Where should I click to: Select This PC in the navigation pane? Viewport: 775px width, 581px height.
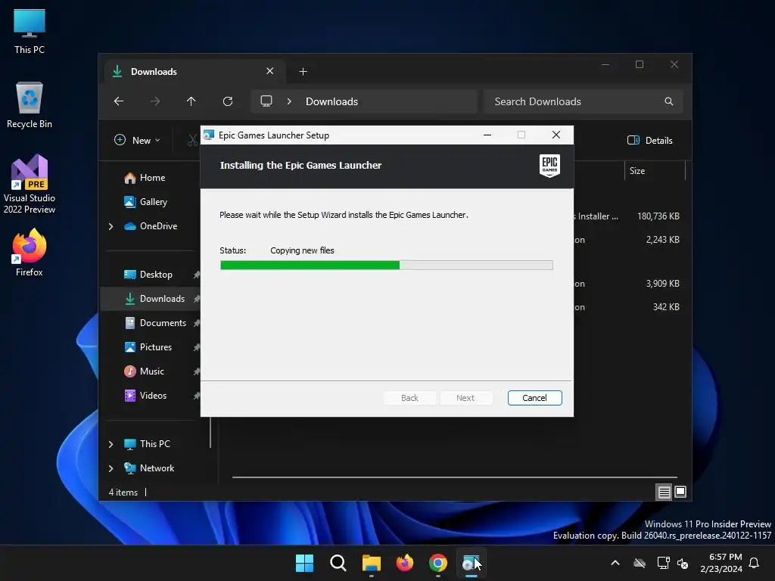coord(154,444)
